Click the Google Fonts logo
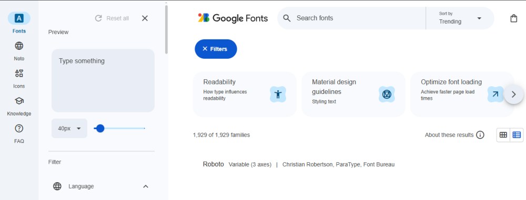526x200 pixels. (x=233, y=18)
